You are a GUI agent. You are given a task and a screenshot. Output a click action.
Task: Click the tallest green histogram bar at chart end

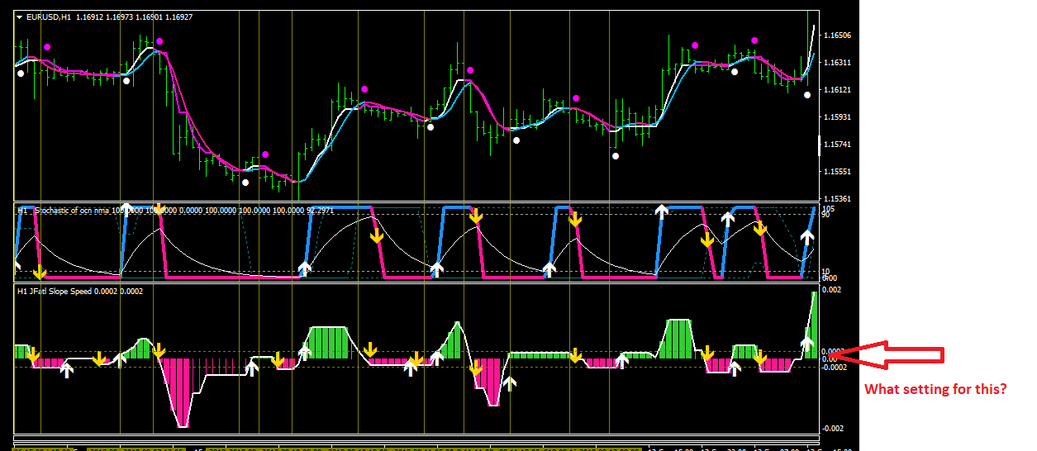[x=814, y=320]
